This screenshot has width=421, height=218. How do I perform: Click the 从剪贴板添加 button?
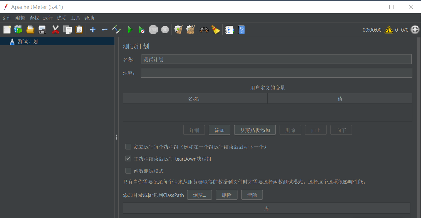tap(255, 130)
